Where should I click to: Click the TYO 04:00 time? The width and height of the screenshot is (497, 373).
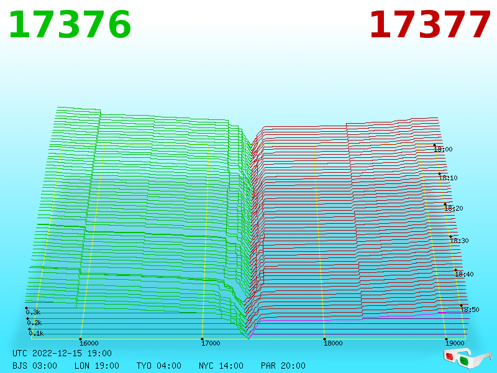click(x=159, y=366)
